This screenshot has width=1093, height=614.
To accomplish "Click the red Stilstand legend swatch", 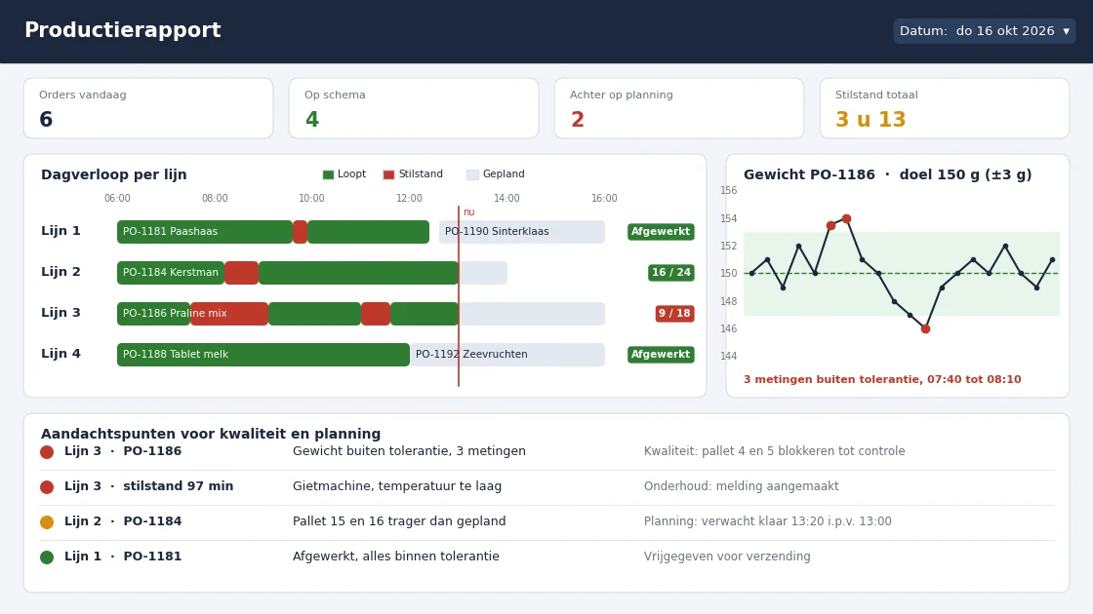I will 389,174.
